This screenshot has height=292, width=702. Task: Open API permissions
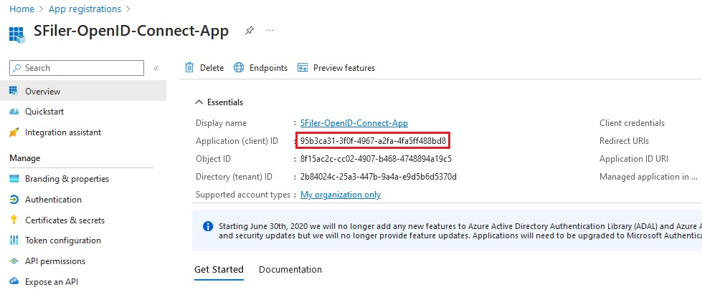[55, 261]
